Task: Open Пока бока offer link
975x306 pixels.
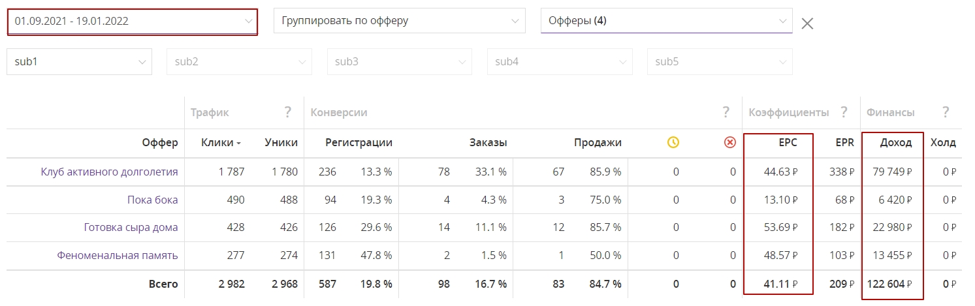Action: click(152, 200)
